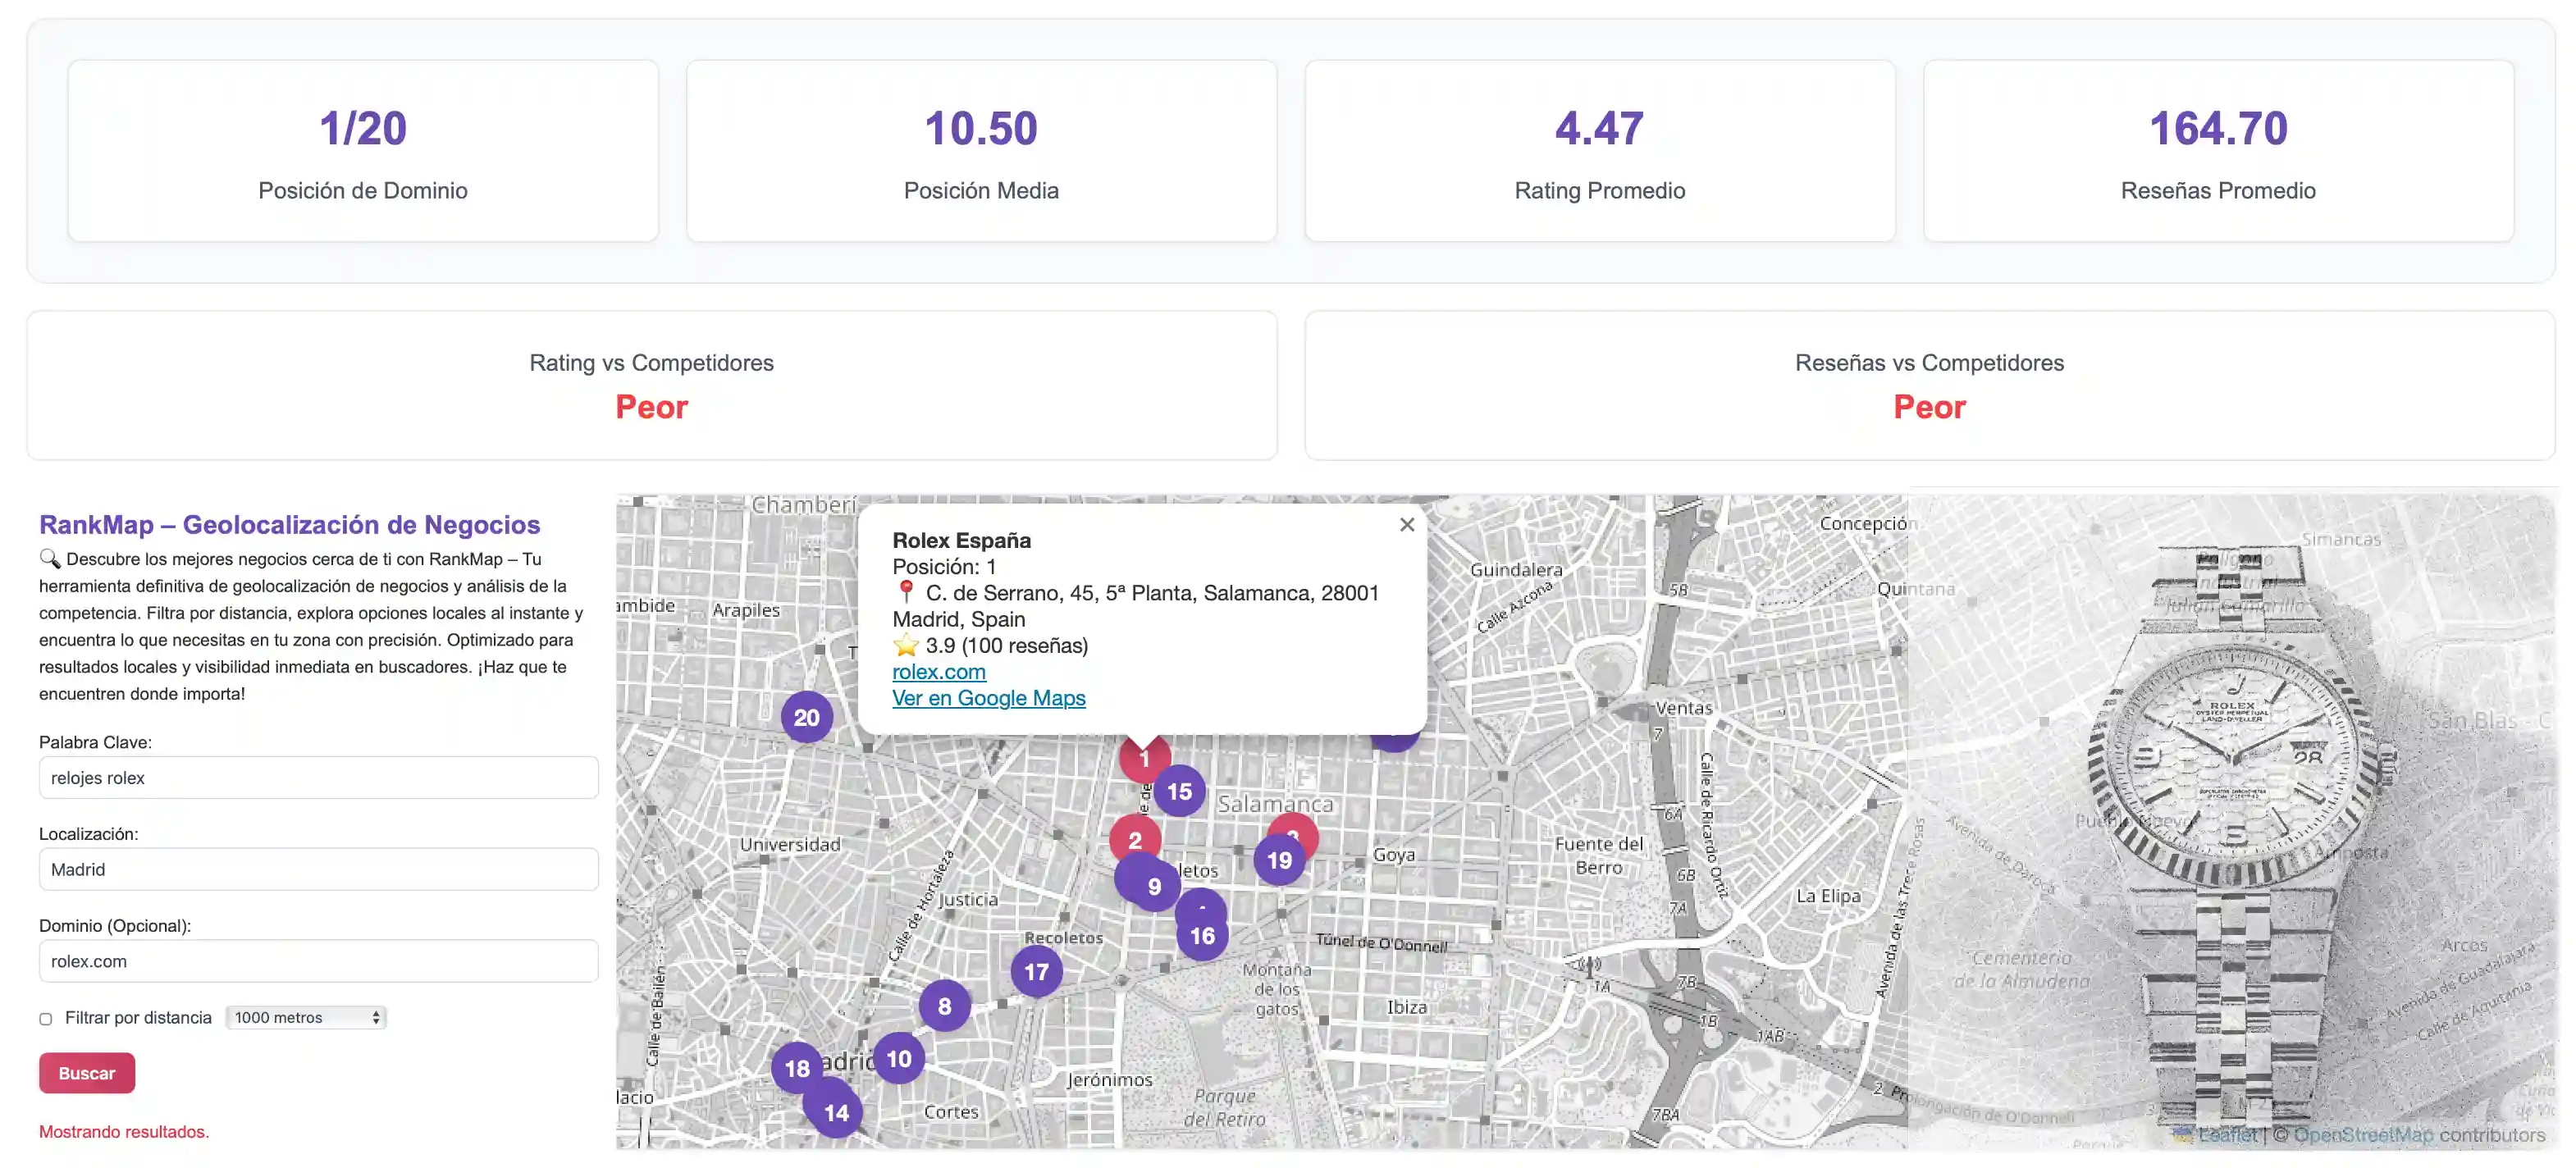Open the 1000 metros distance dropdown

click(306, 1017)
